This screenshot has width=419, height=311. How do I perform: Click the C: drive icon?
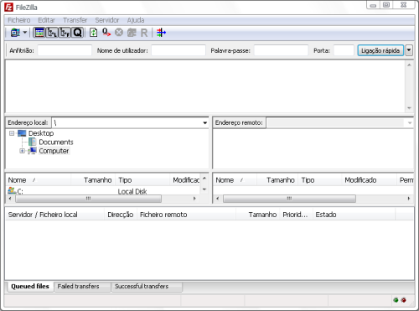tap(12, 191)
